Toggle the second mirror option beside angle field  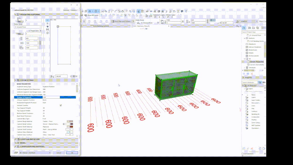pyautogui.click(x=74, y=76)
